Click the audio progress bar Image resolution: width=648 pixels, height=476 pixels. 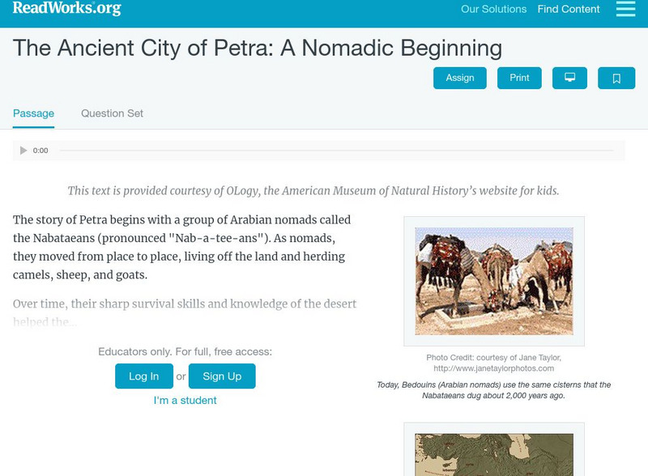point(324,150)
